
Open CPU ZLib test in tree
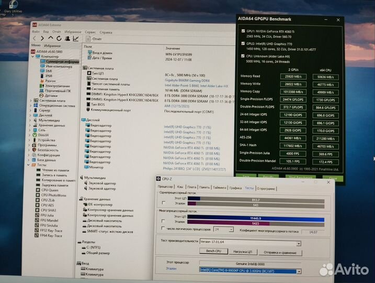[48, 200]
